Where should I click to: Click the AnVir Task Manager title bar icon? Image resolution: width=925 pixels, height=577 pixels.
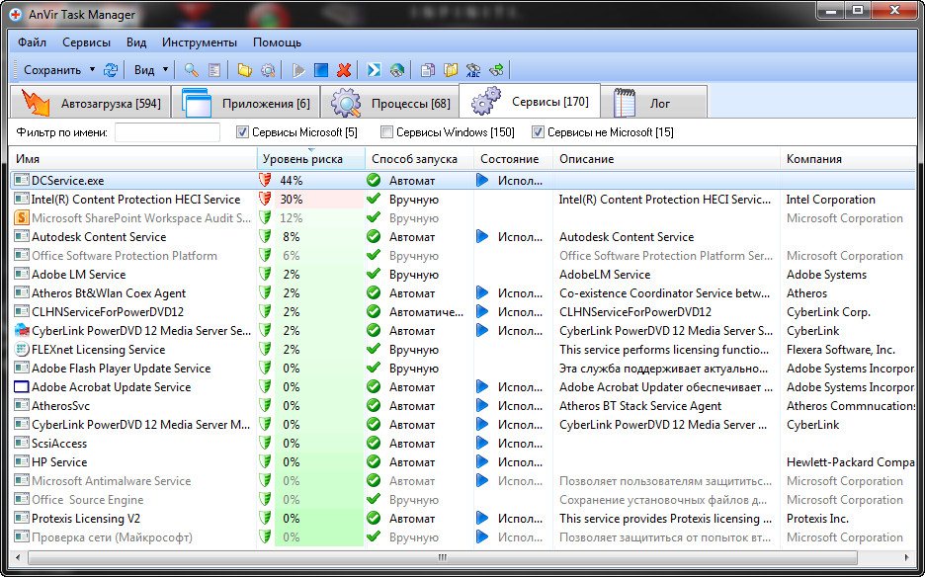[16, 15]
